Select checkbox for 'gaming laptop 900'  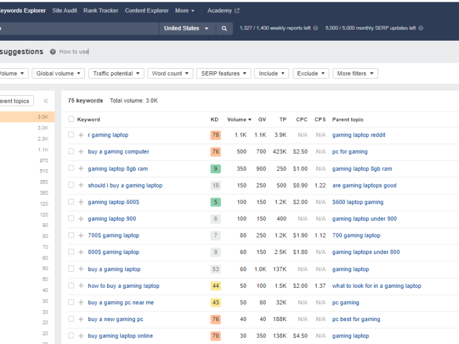pyautogui.click(x=71, y=218)
